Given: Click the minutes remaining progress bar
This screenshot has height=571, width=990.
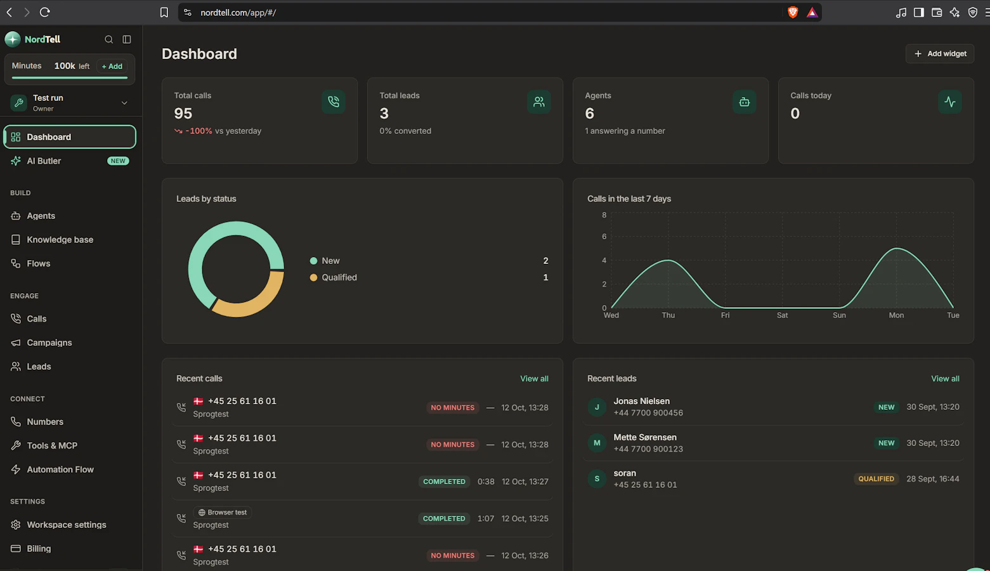Looking at the screenshot, I should (x=70, y=78).
